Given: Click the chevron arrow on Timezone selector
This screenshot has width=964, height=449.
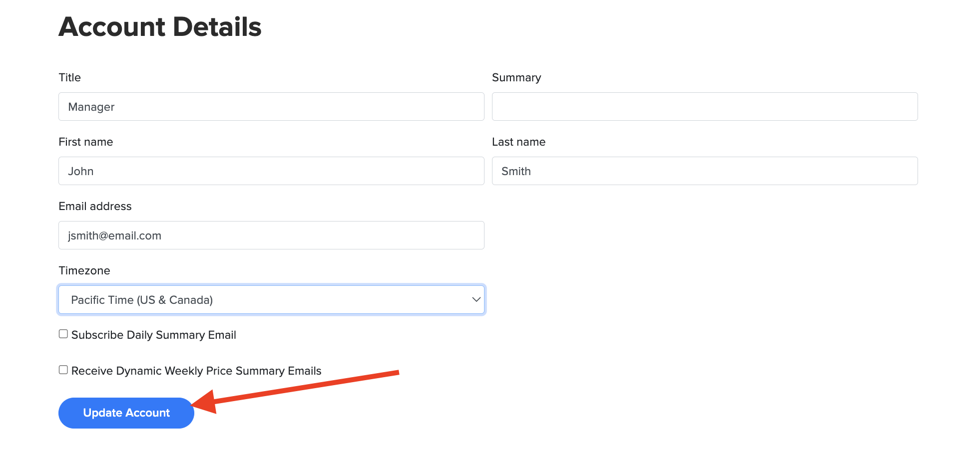Looking at the screenshot, I should [476, 300].
